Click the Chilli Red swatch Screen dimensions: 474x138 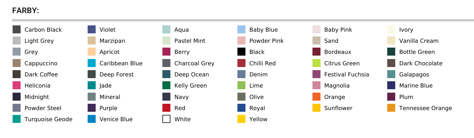[241, 63]
